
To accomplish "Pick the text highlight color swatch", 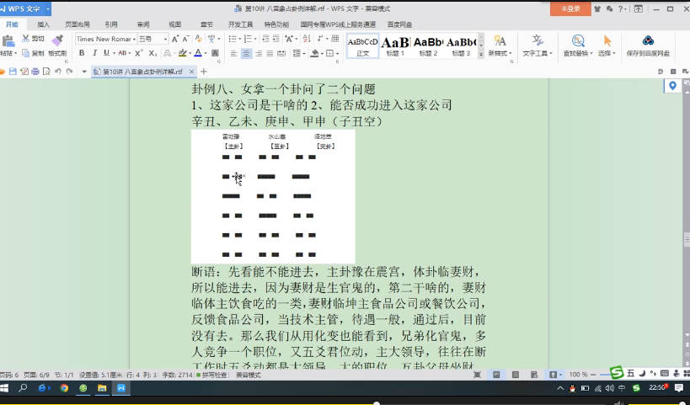I will coord(183,53).
